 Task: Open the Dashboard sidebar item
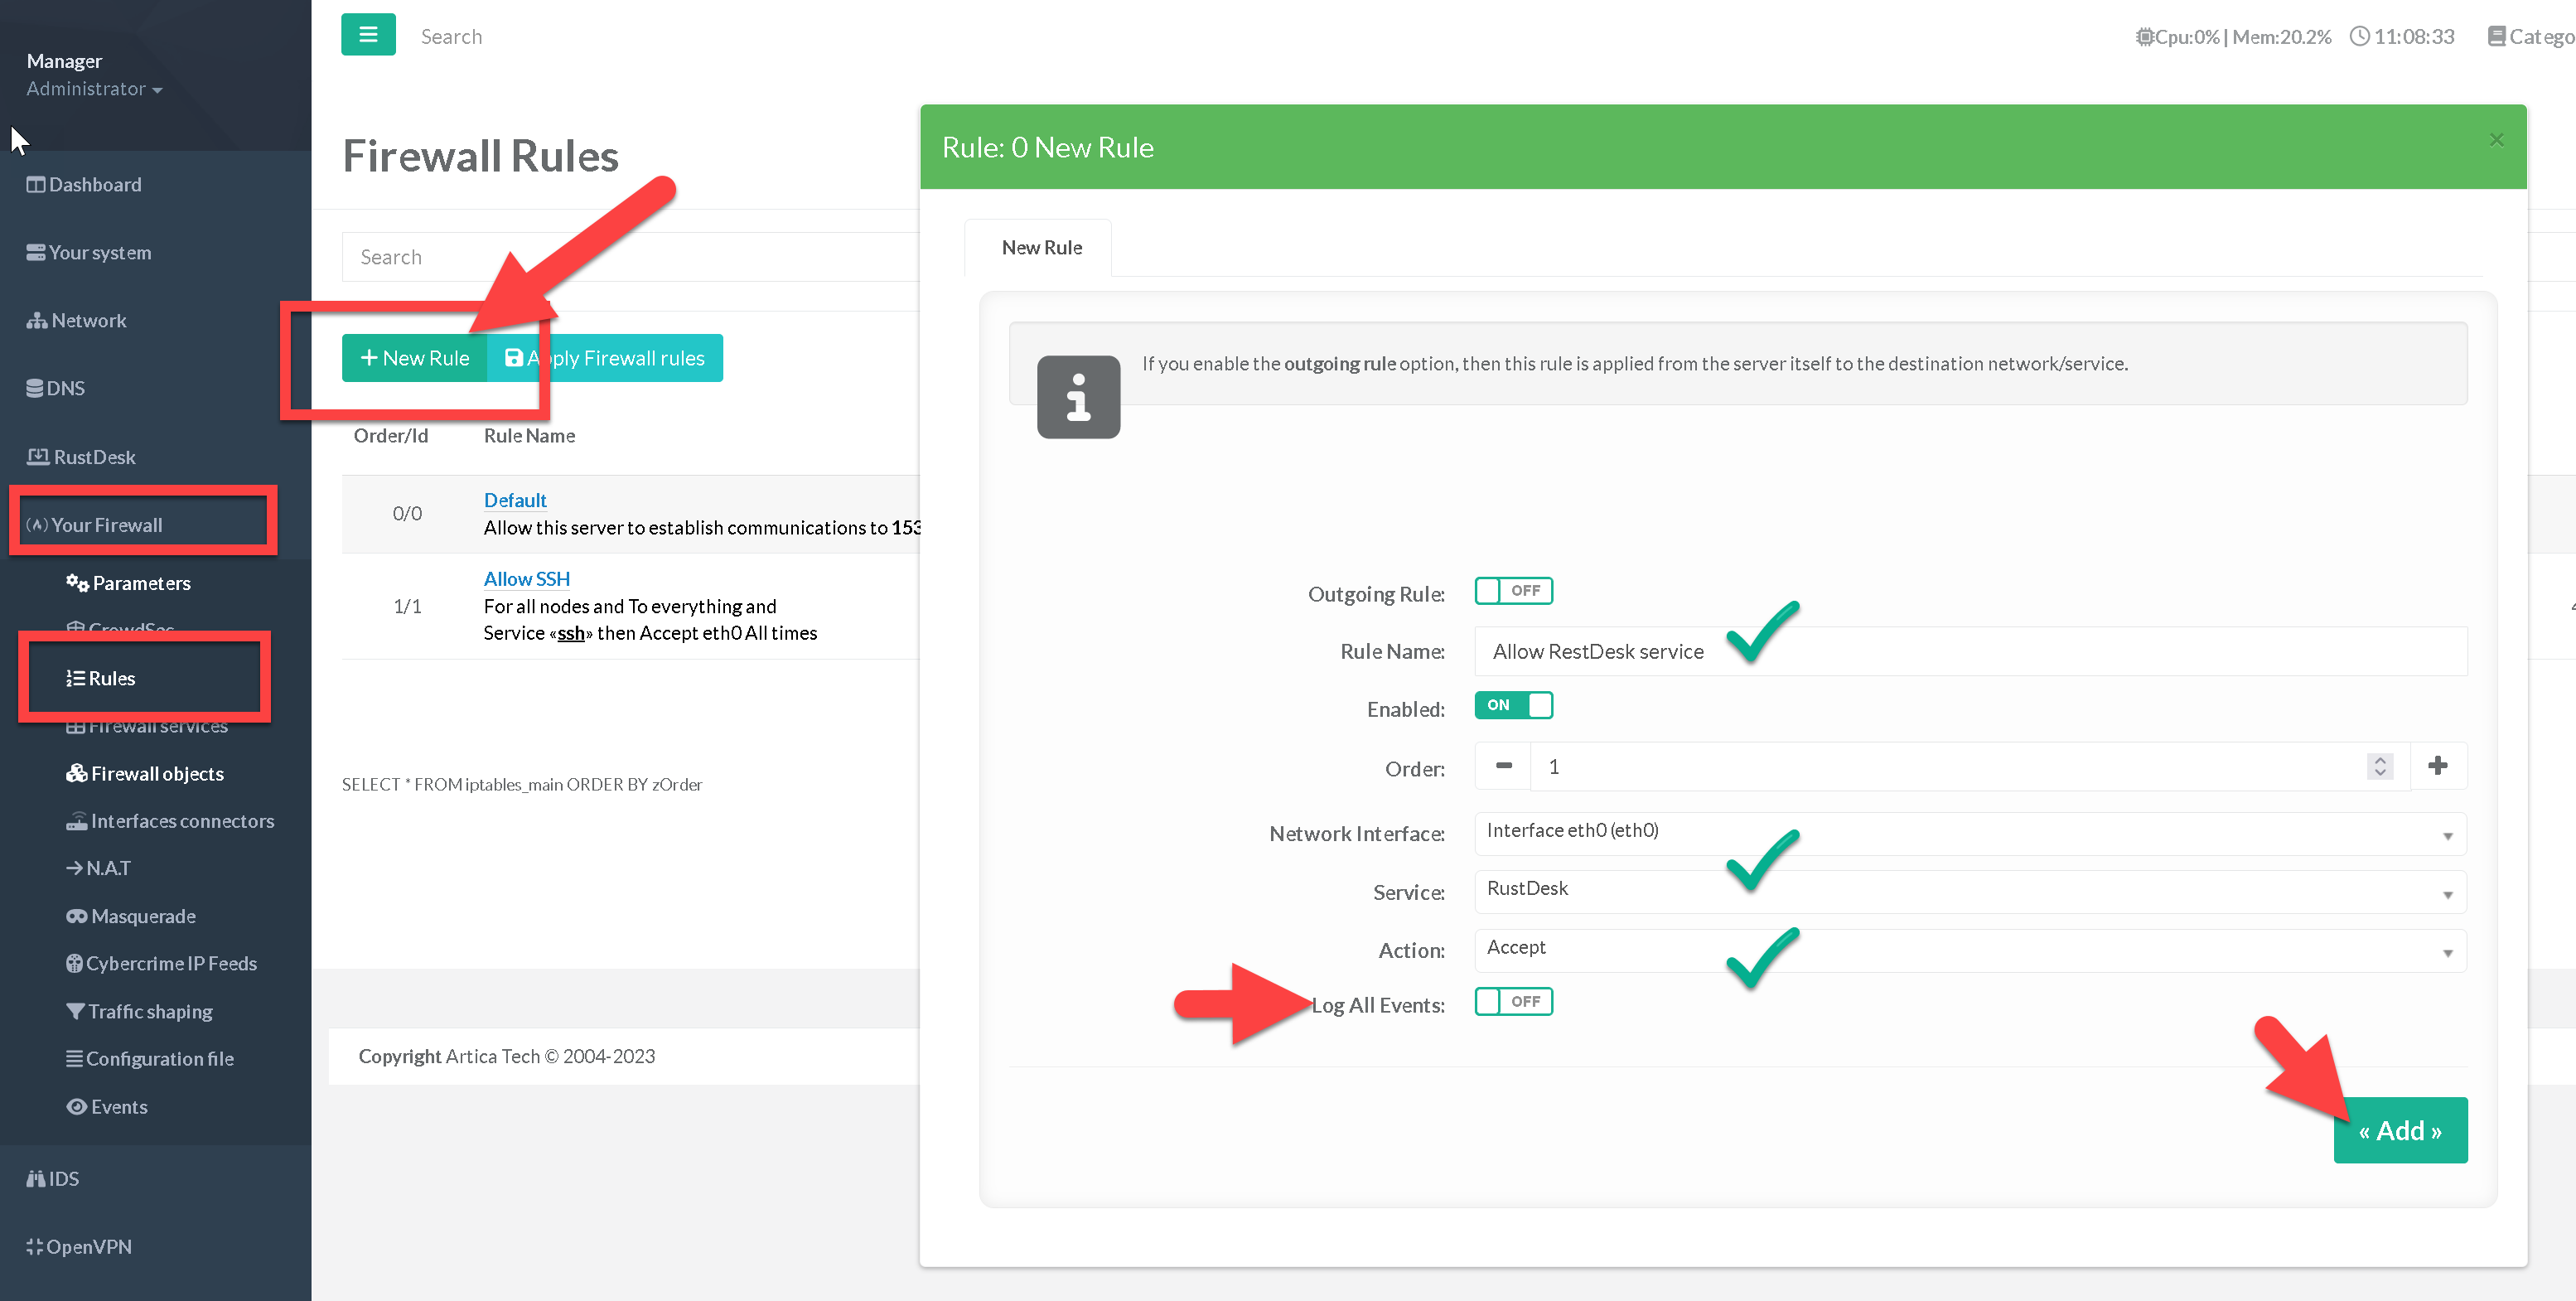[x=95, y=184]
